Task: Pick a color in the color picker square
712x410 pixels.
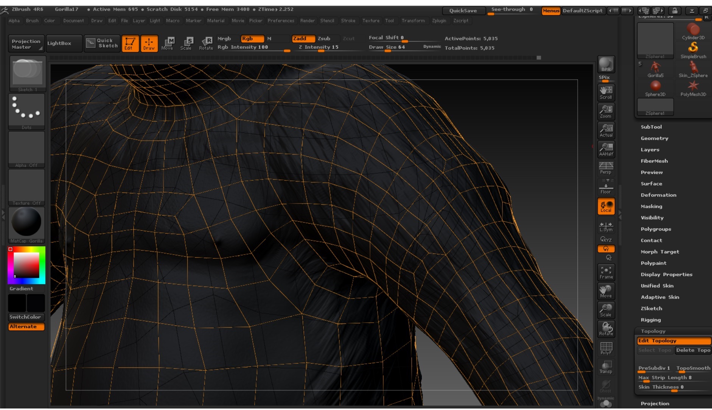Action: click(26, 265)
